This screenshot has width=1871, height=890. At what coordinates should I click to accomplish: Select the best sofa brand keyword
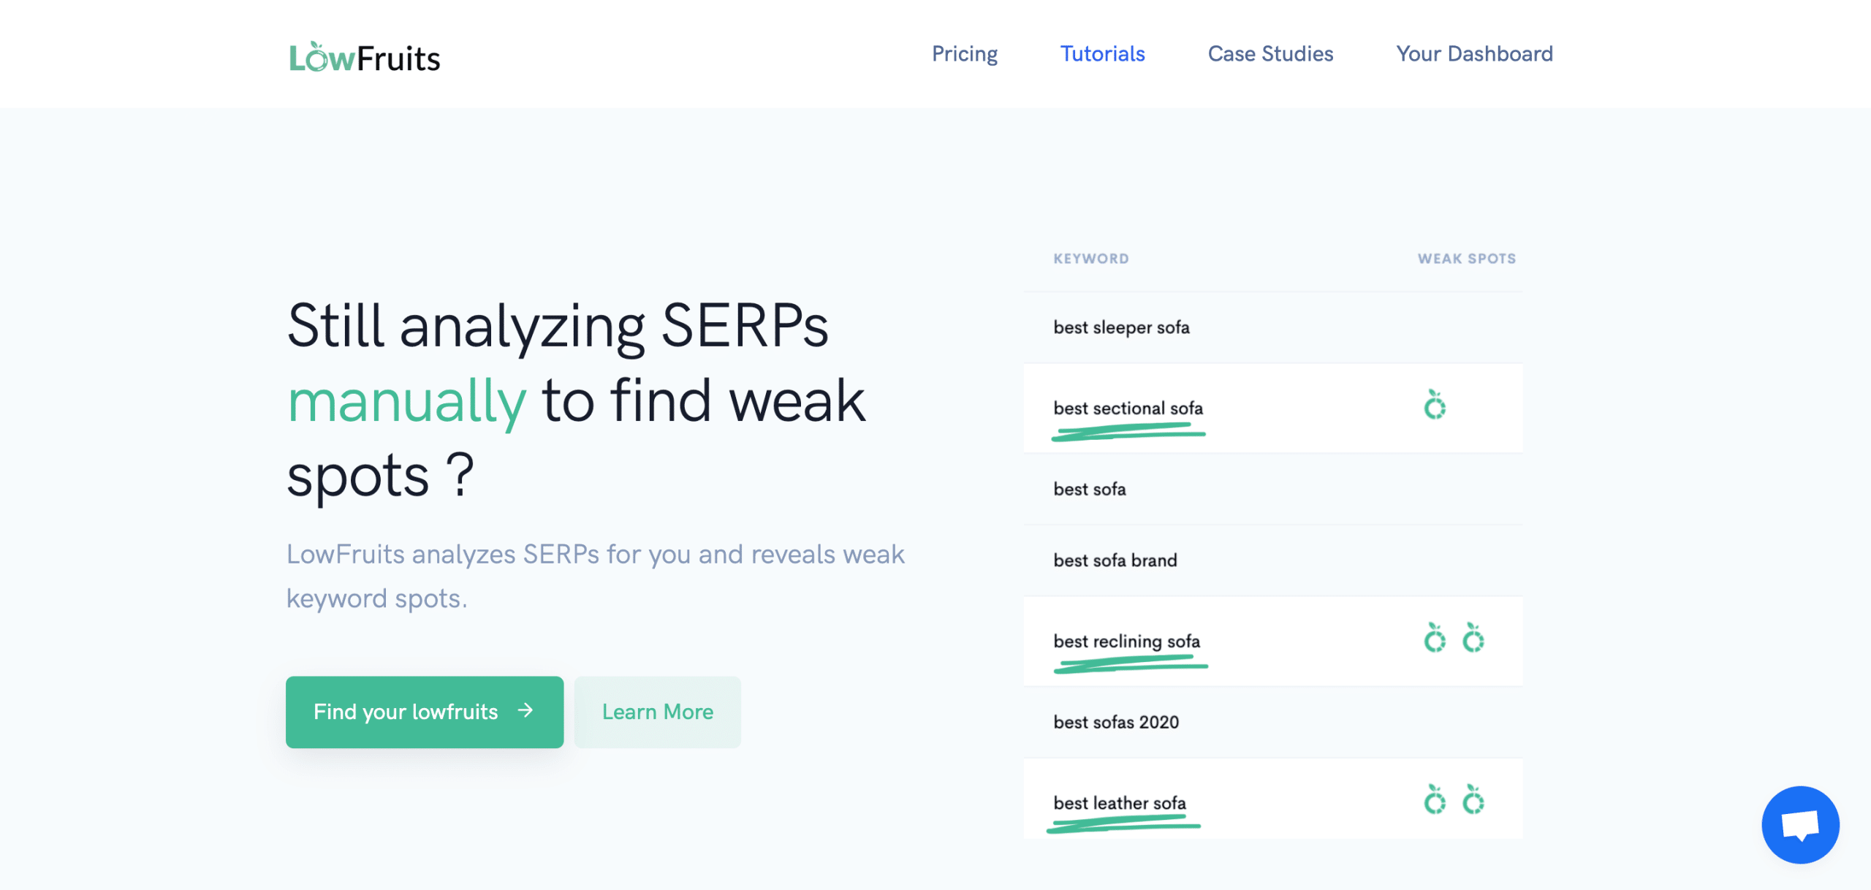coord(1115,560)
